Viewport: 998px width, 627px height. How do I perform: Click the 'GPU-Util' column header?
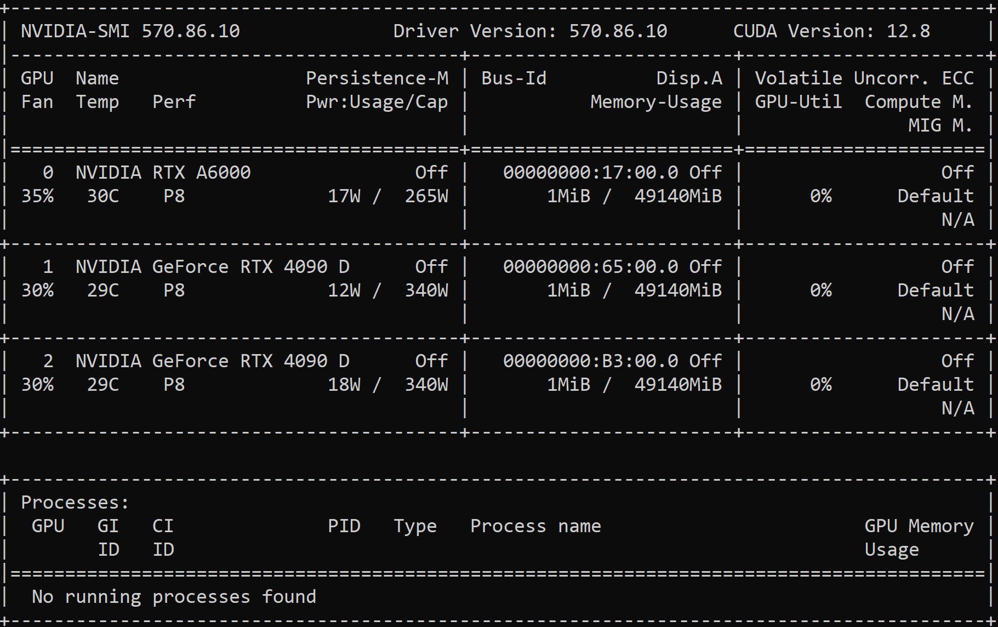[x=799, y=101]
